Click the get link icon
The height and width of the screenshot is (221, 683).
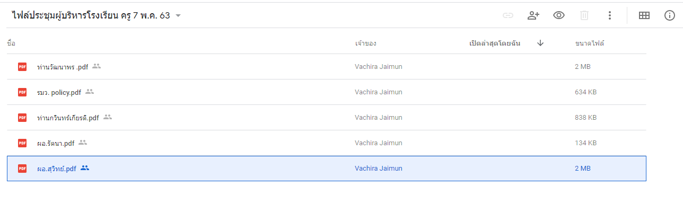[x=508, y=15]
